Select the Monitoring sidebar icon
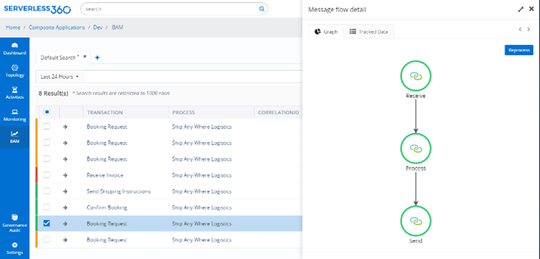 point(15,115)
